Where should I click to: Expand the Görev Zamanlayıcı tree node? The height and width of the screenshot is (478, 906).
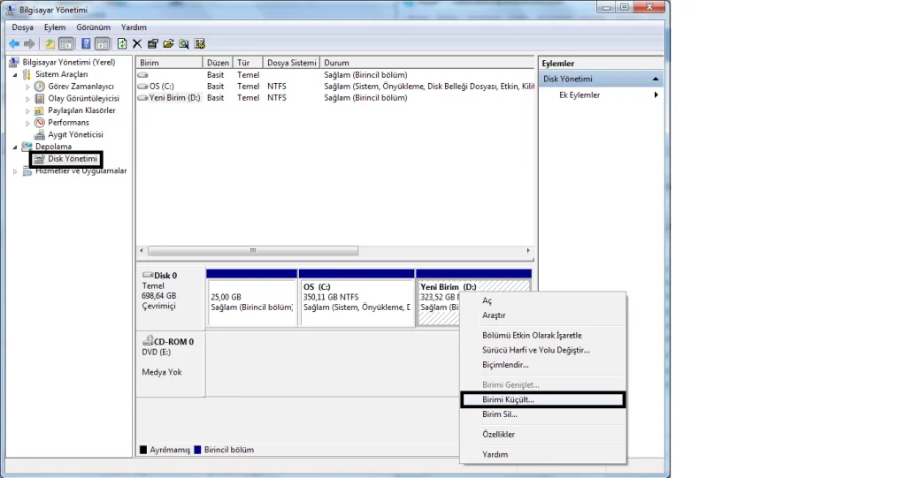(28, 87)
